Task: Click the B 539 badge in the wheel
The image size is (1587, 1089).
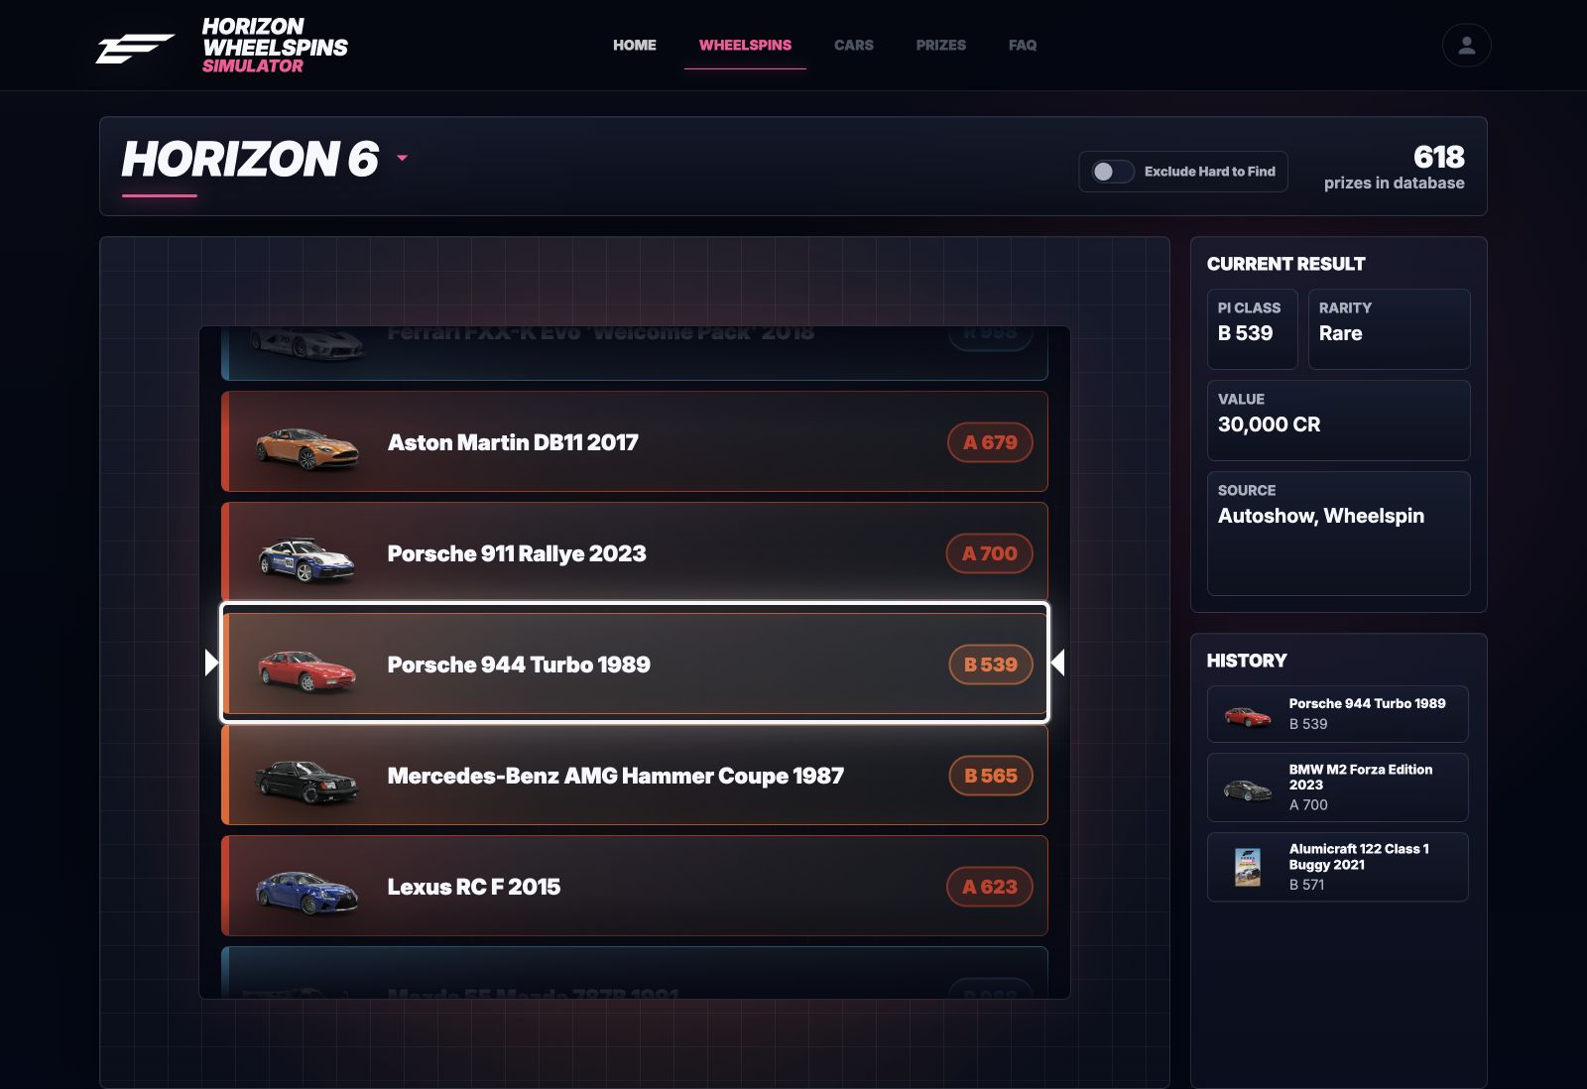Action: (x=991, y=665)
